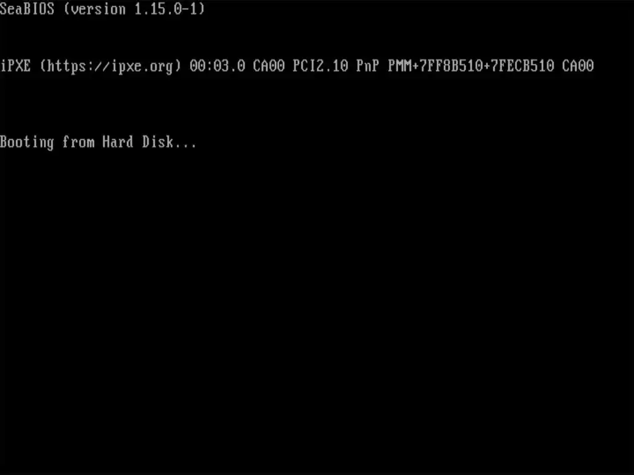The width and height of the screenshot is (634, 475).
Task: Click the word "Disk" in boot message
Action: click(158, 142)
